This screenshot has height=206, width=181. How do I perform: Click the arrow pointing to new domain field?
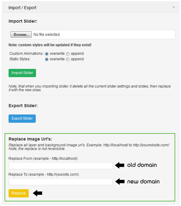click(120, 182)
